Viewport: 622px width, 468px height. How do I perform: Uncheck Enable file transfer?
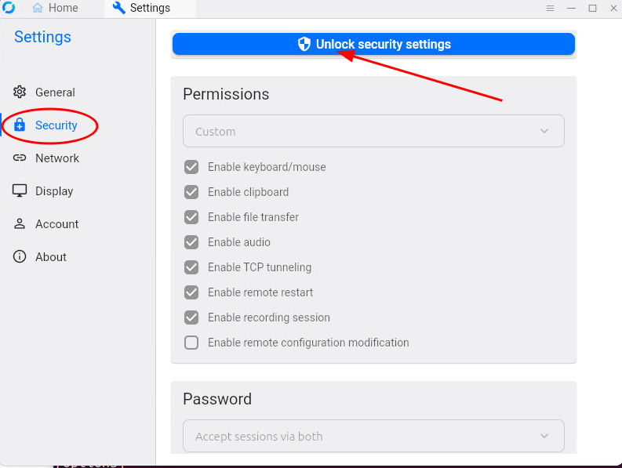pyautogui.click(x=191, y=217)
